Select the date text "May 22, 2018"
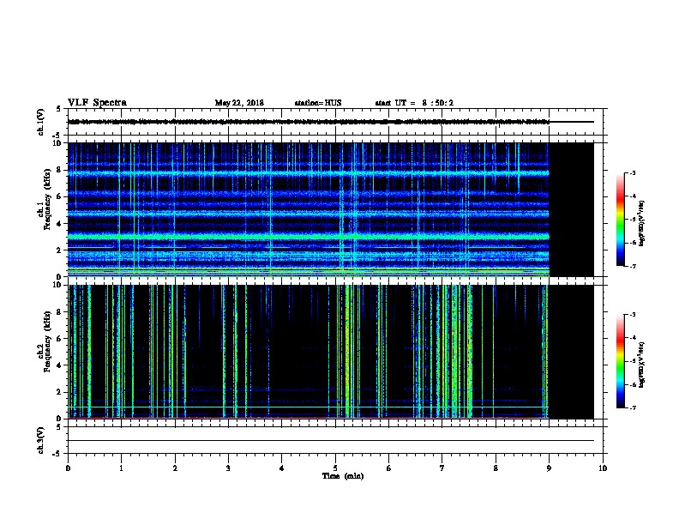 point(239,103)
